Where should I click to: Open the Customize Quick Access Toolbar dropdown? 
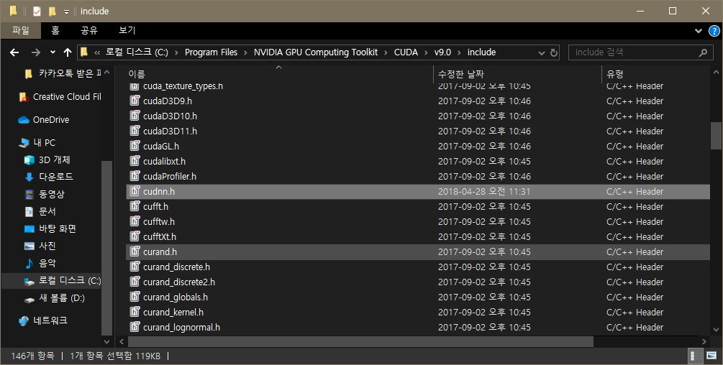pos(66,11)
